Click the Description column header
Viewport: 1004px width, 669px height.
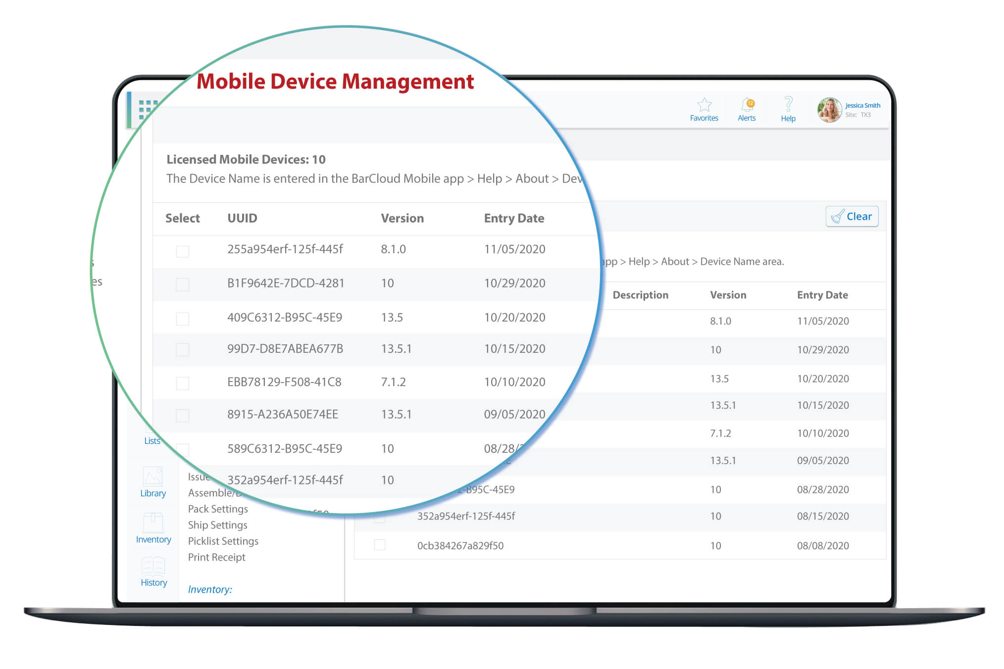640,295
